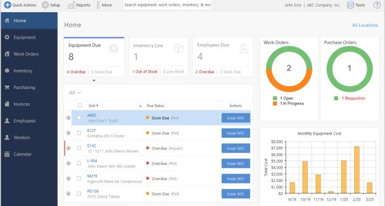Click person icon on Employees Due card
This screenshot has height=206, width=385.
click(243, 48)
